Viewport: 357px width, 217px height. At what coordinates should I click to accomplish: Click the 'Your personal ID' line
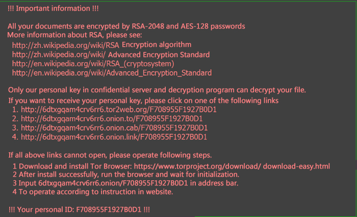point(79,209)
